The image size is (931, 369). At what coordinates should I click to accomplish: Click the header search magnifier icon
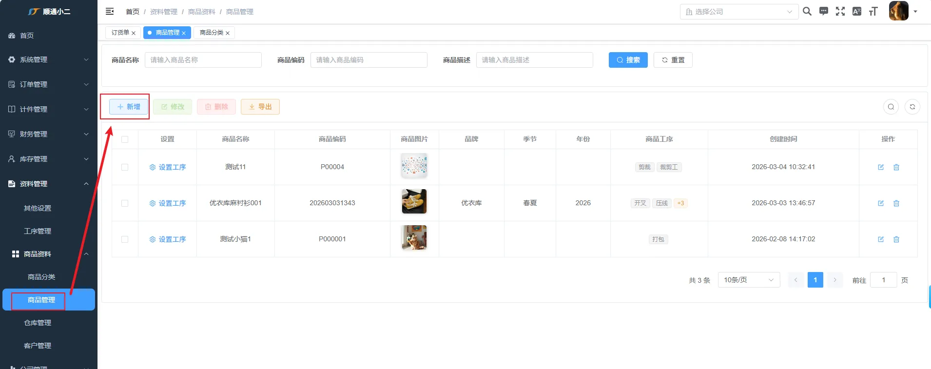pyautogui.click(x=807, y=11)
